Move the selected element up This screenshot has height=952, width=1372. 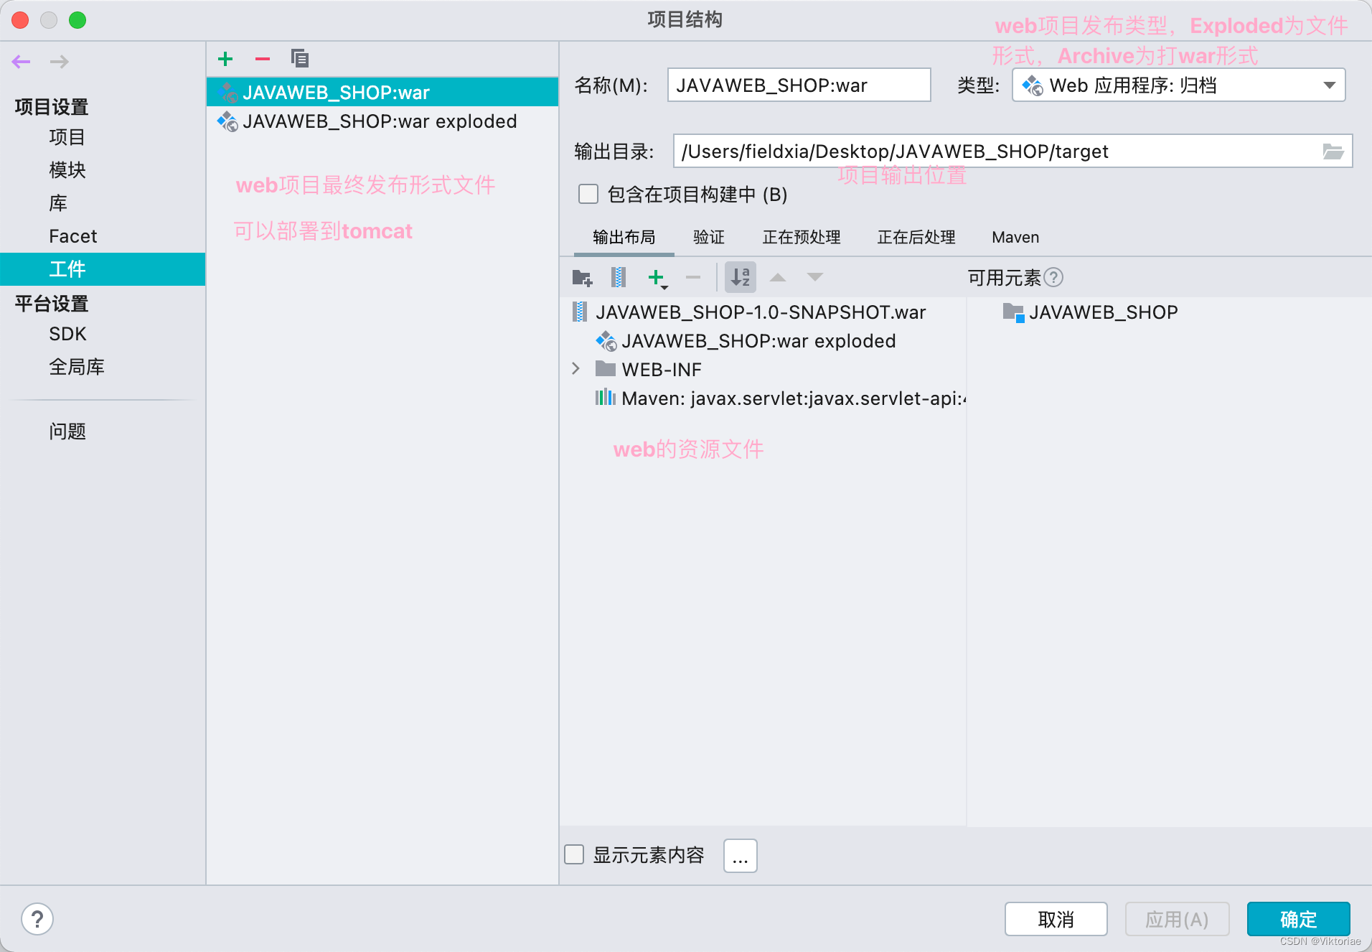[x=778, y=277]
